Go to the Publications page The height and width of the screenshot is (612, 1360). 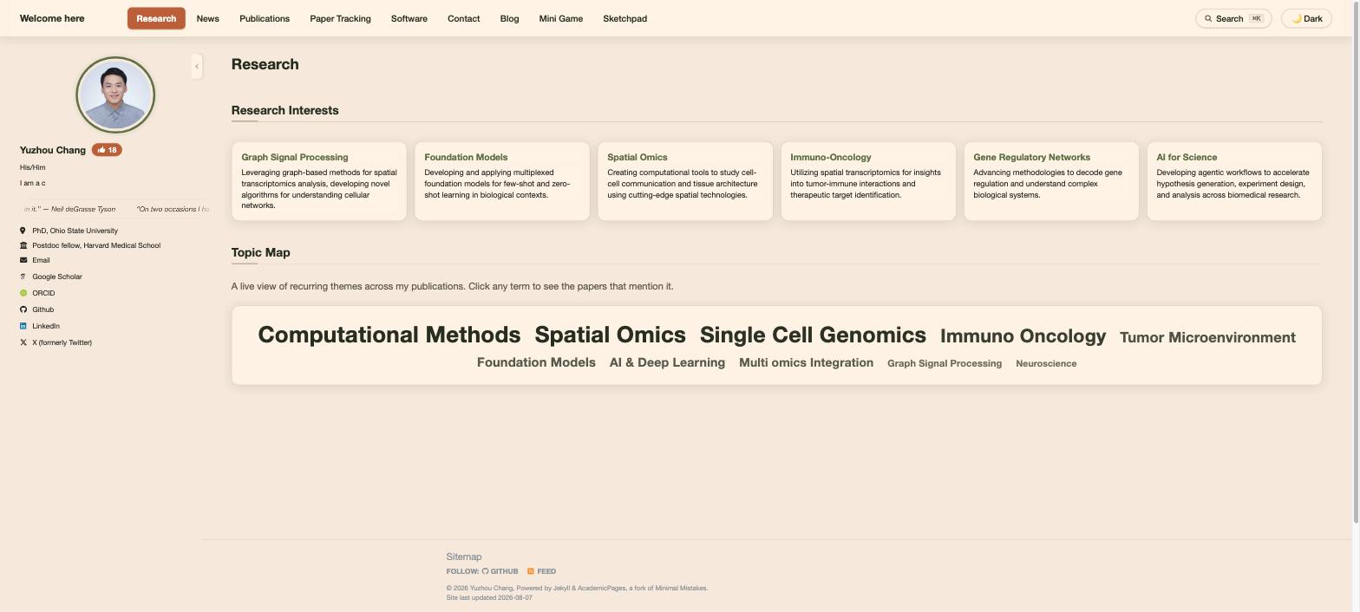point(265,18)
